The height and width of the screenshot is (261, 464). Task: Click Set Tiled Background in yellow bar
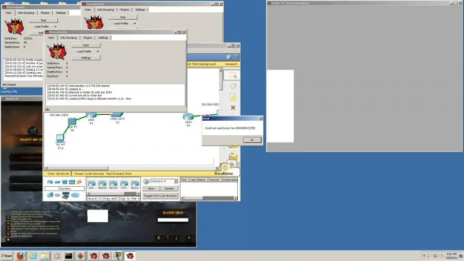point(201,64)
